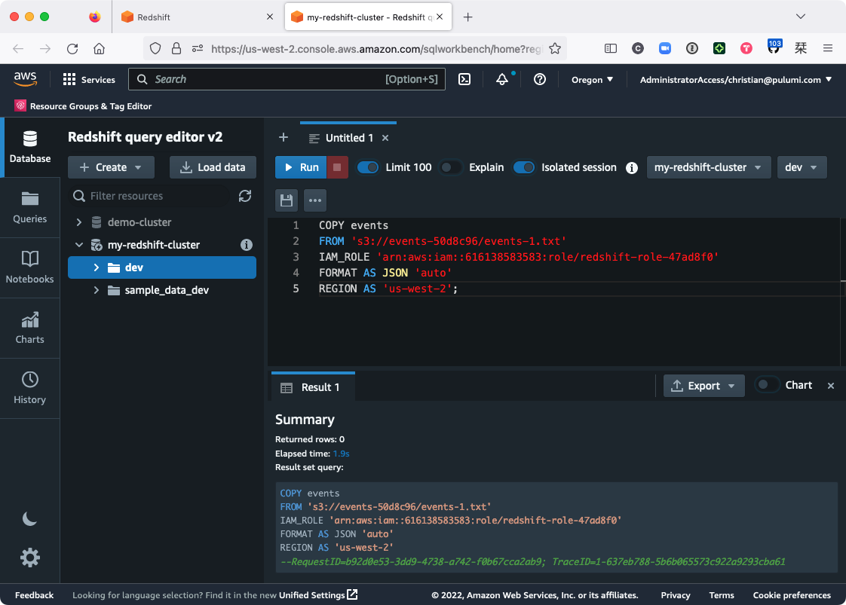The image size is (846, 605).
Task: Expand the sample_data_dev folder
Action: coord(97,290)
